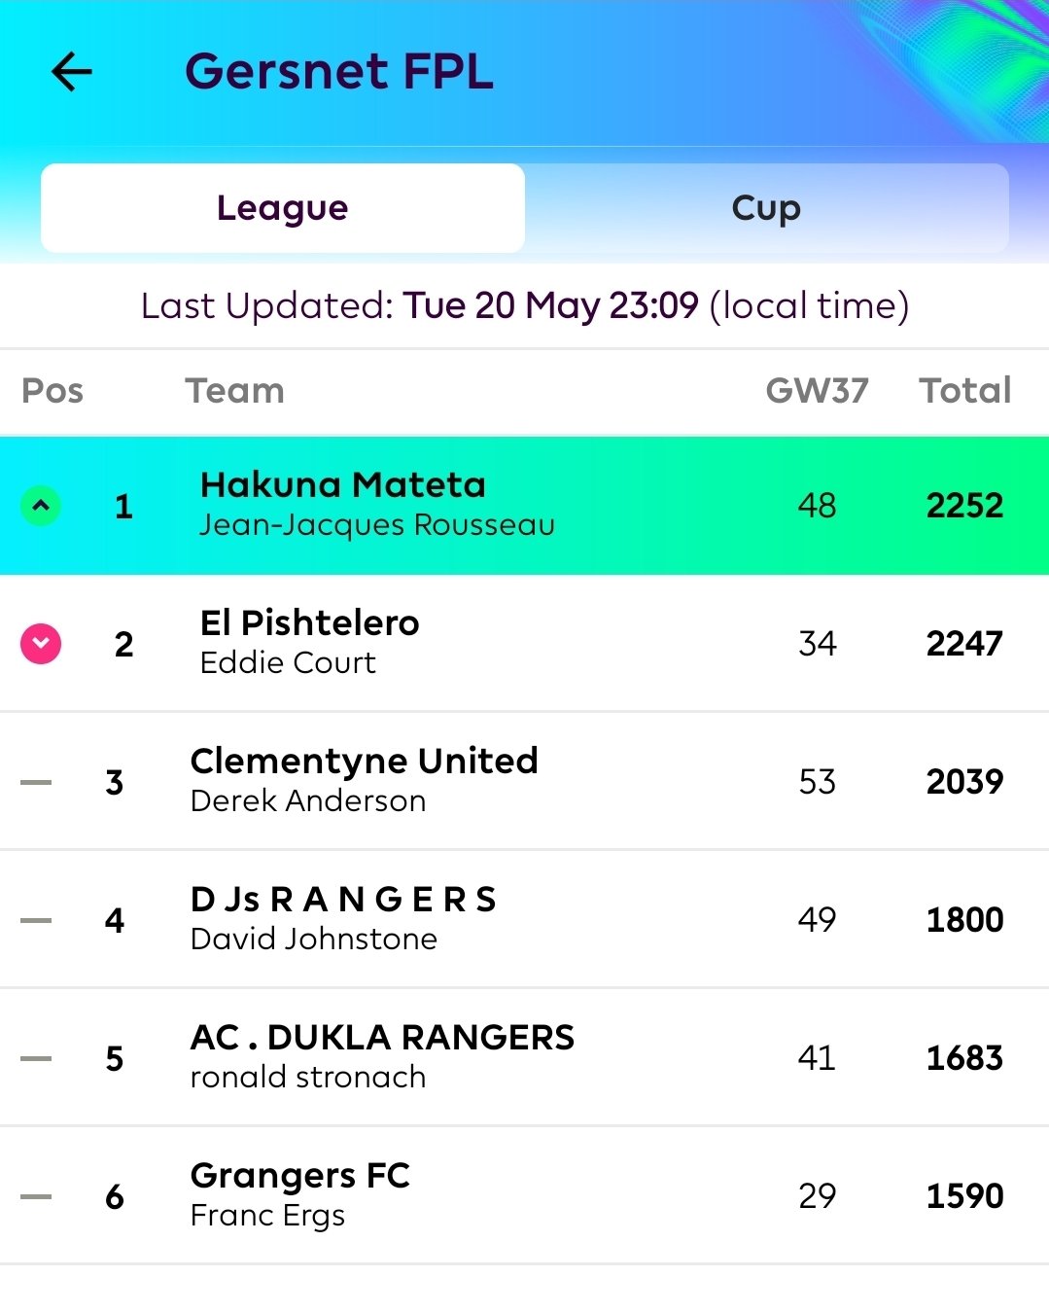View D Js RANGERS team details
The image size is (1049, 1313).
point(524,919)
